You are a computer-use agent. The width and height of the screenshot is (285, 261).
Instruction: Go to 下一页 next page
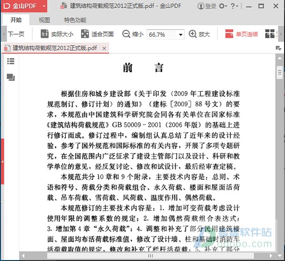click(16, 34)
